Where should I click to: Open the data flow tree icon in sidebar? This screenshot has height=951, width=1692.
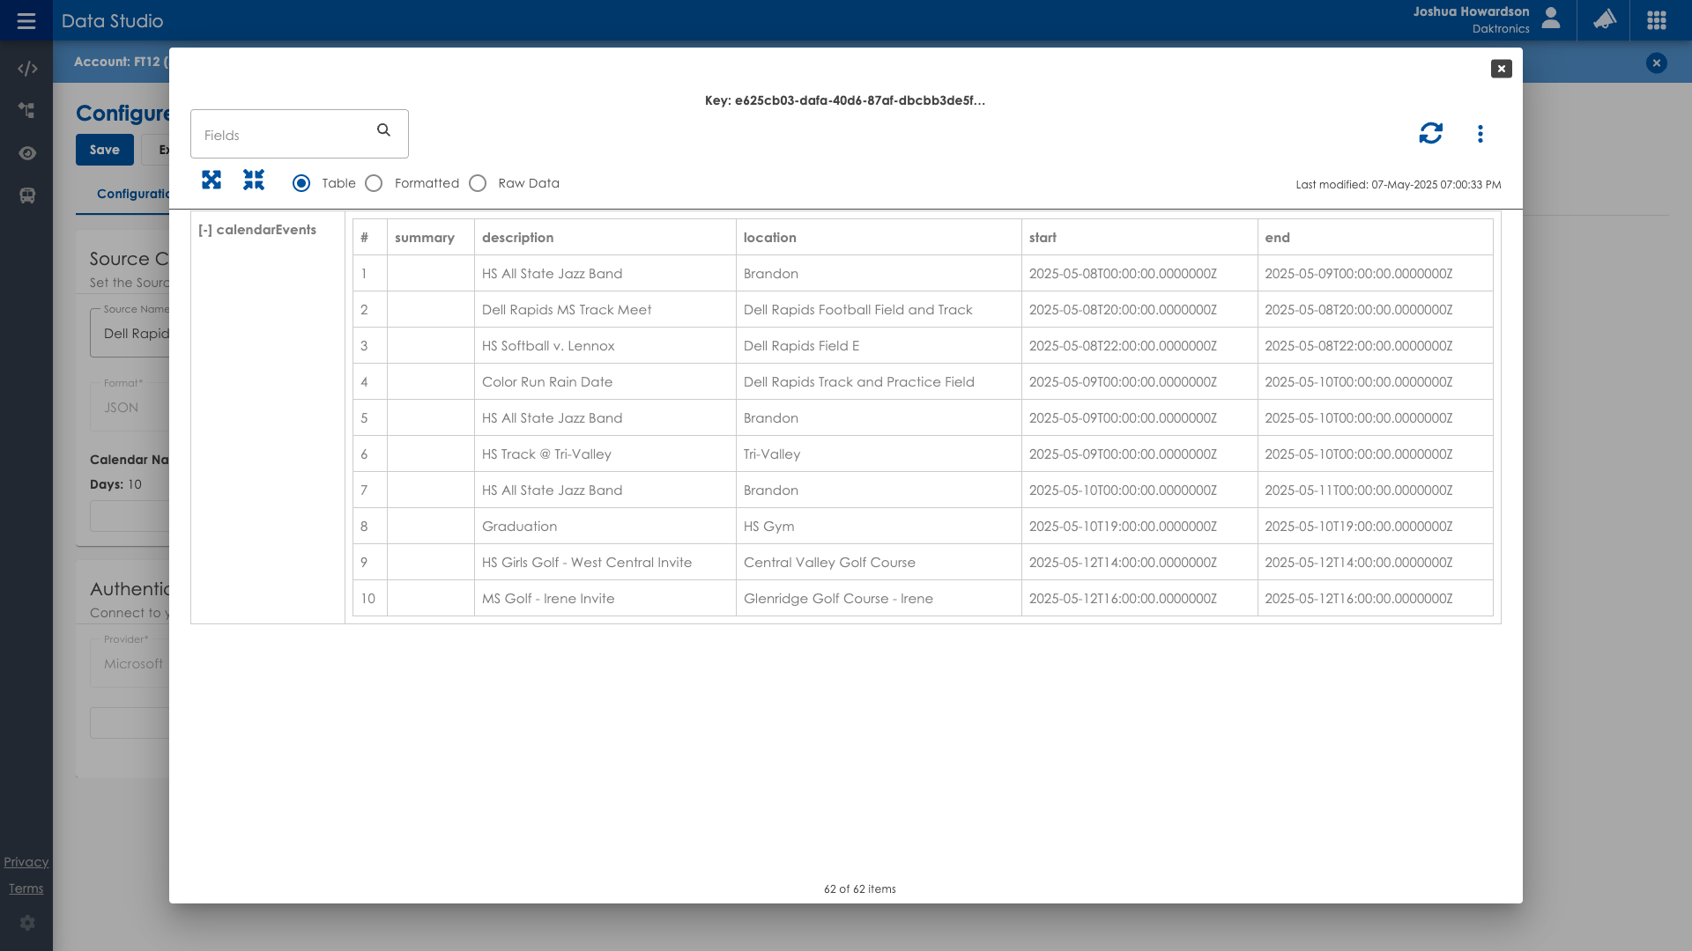[26, 111]
